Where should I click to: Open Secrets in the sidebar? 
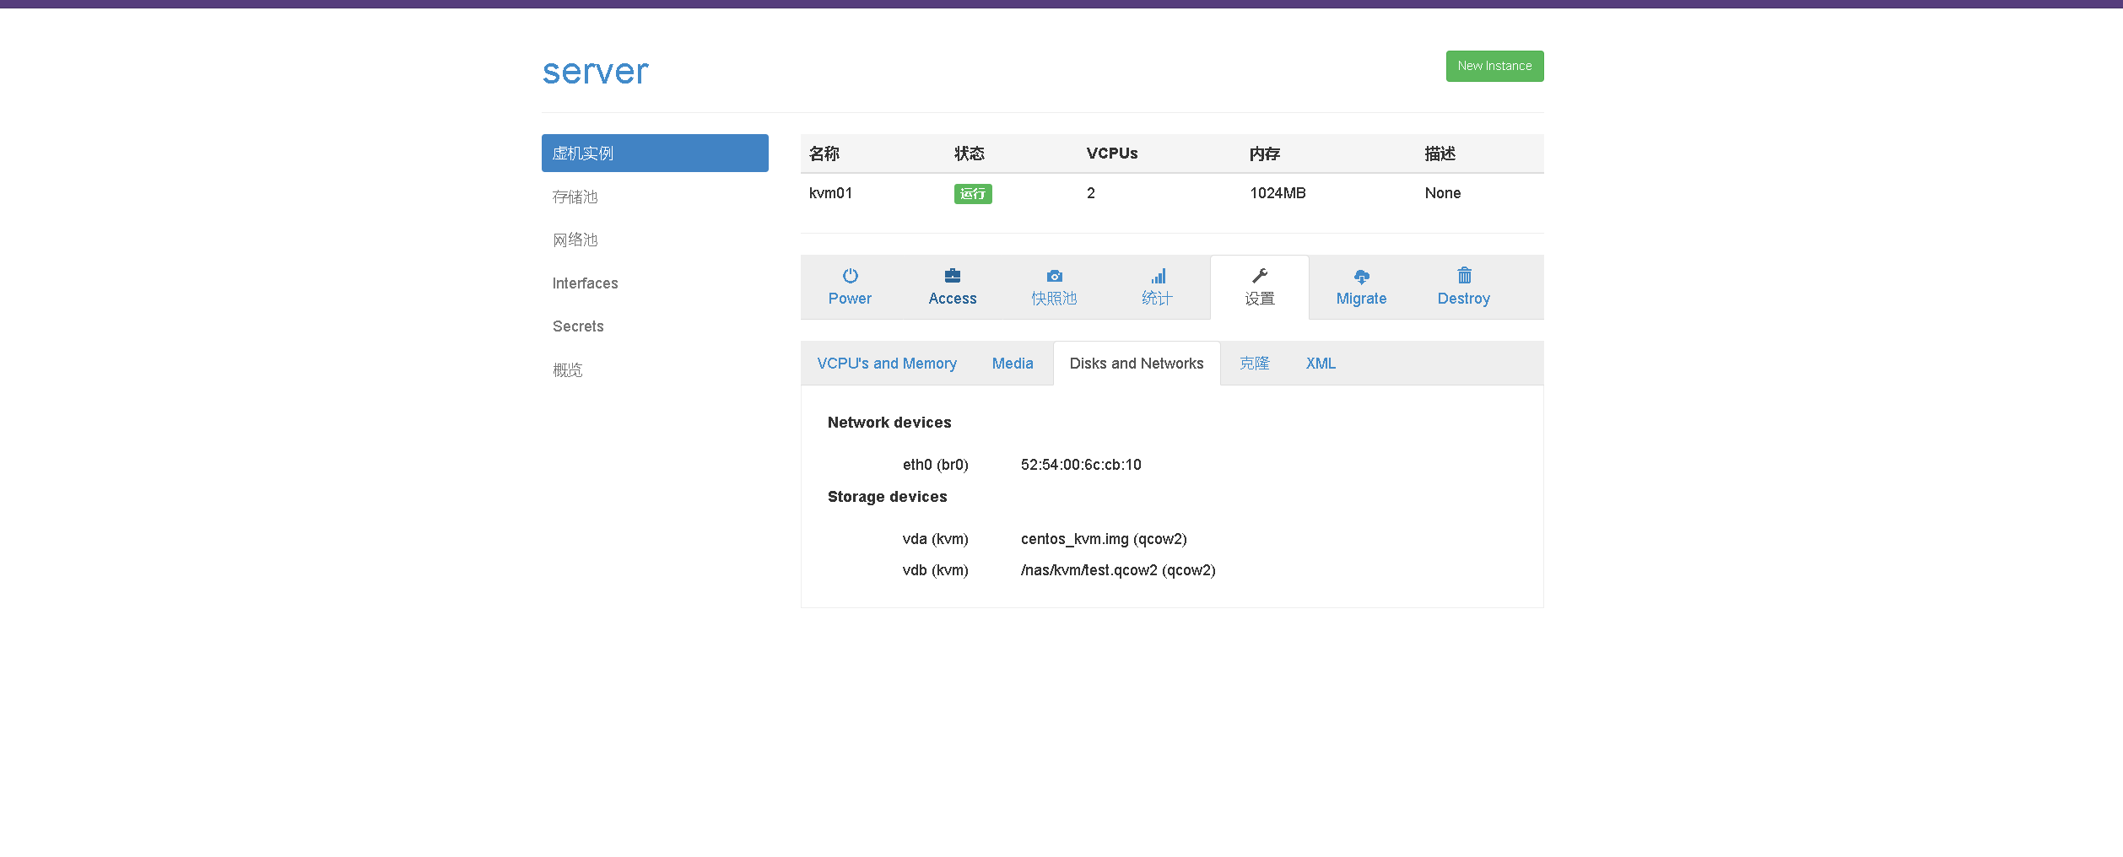pyautogui.click(x=655, y=326)
